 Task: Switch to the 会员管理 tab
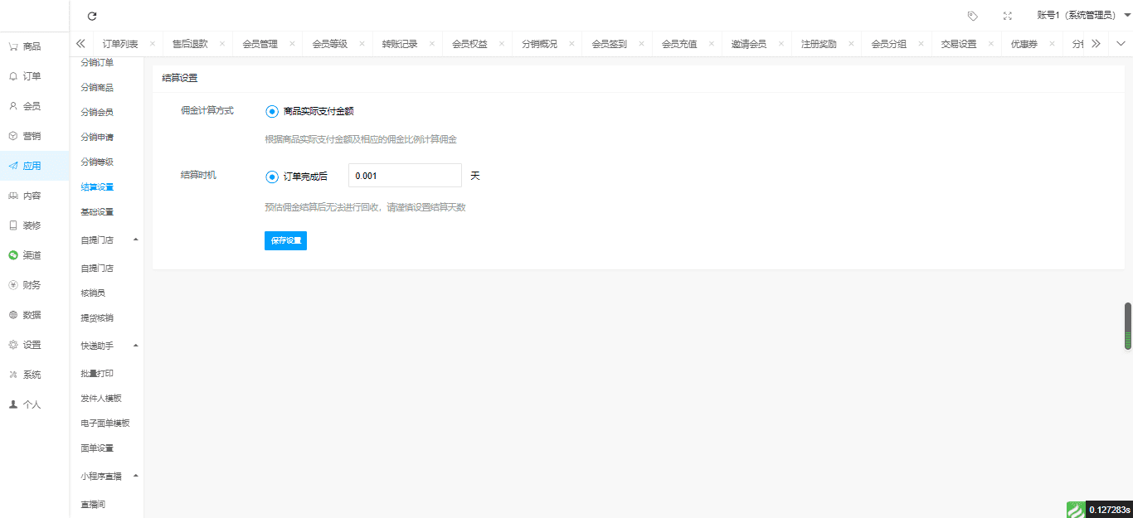[x=260, y=44]
